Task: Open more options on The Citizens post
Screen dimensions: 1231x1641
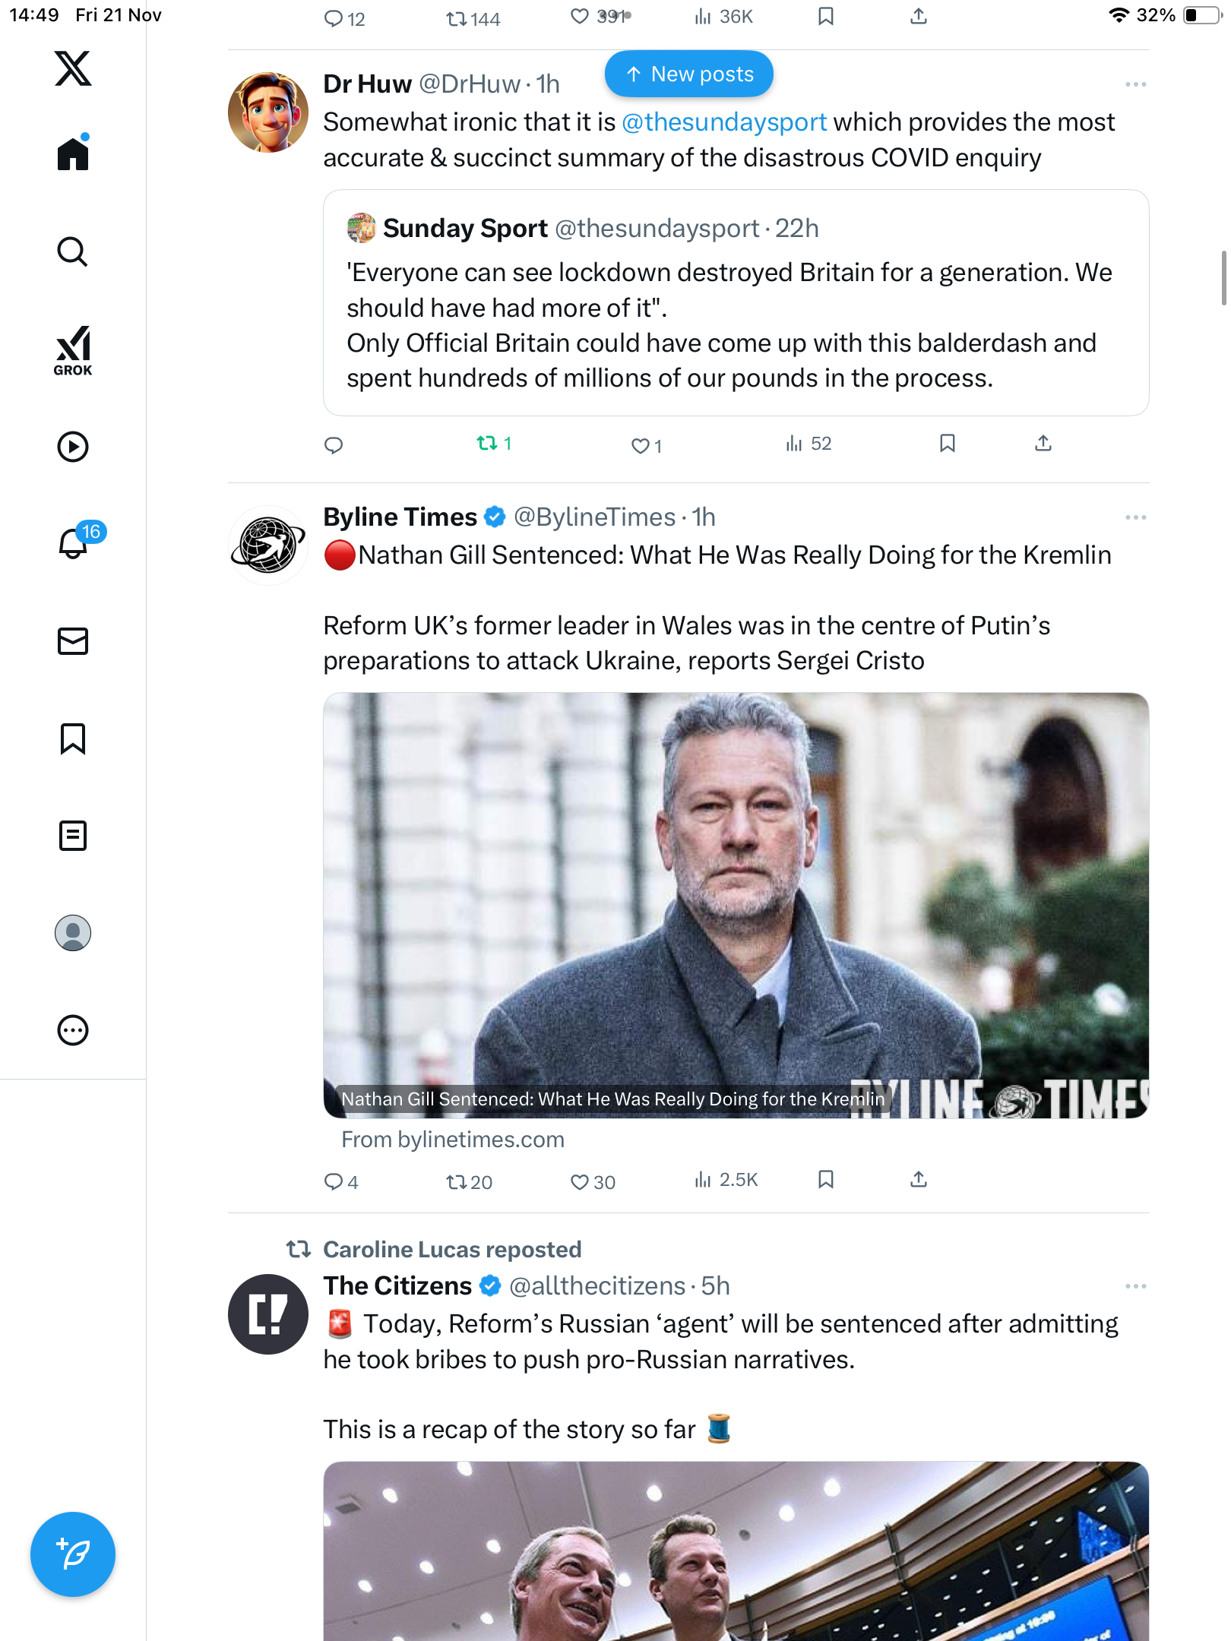Action: tap(1135, 1286)
